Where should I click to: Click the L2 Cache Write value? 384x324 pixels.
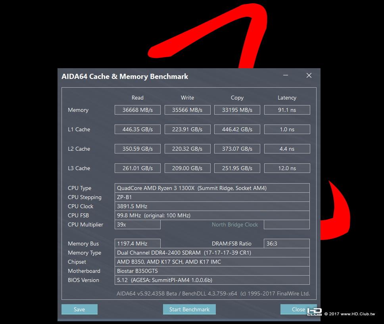pyautogui.click(x=187, y=149)
